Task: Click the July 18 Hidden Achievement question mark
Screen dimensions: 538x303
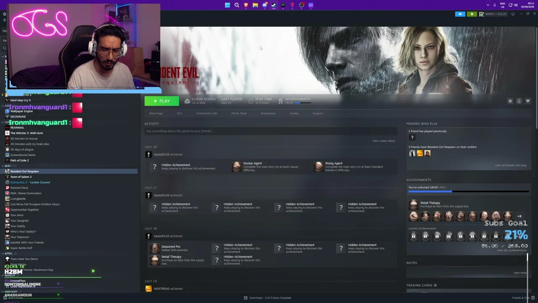Action: (x=155, y=167)
